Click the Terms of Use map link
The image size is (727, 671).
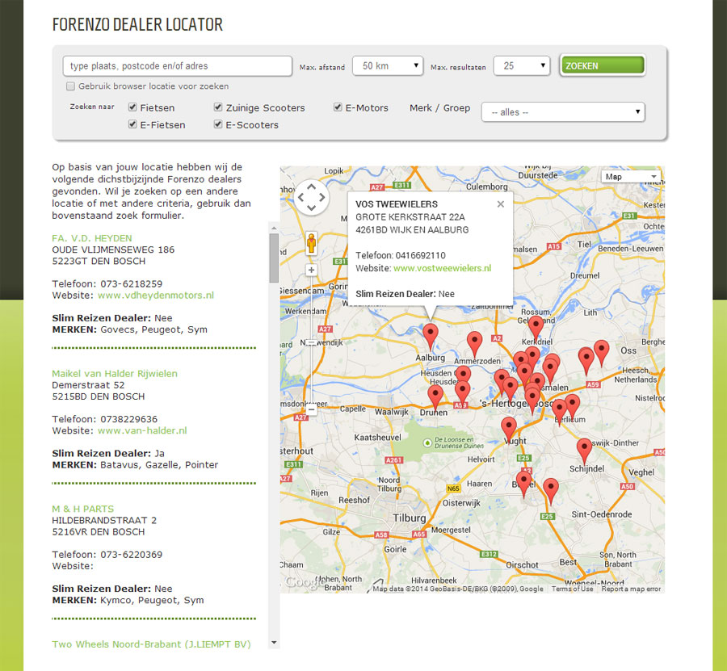[572, 589]
